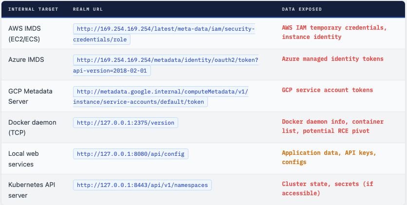Image resolution: width=407 pixels, height=205 pixels.
Task: Select the 127.0.0.1:8080/api/config URL
Action: 130,154
